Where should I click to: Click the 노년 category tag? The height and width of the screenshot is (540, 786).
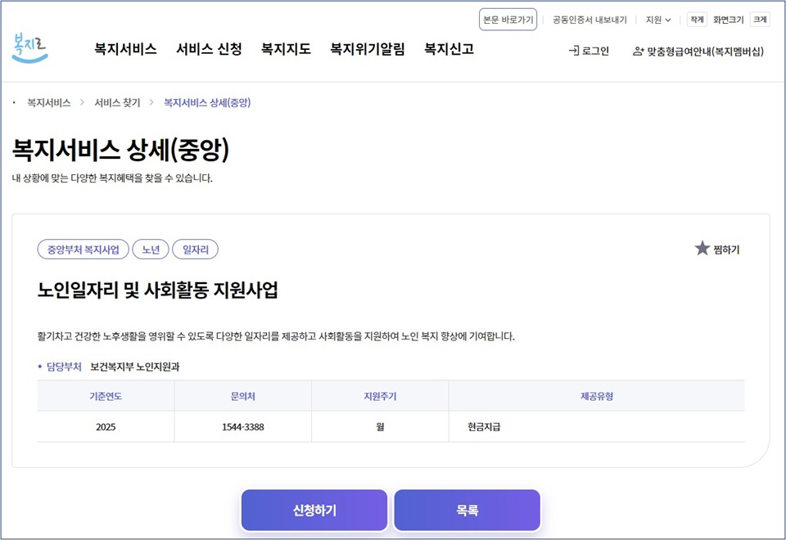pos(151,250)
